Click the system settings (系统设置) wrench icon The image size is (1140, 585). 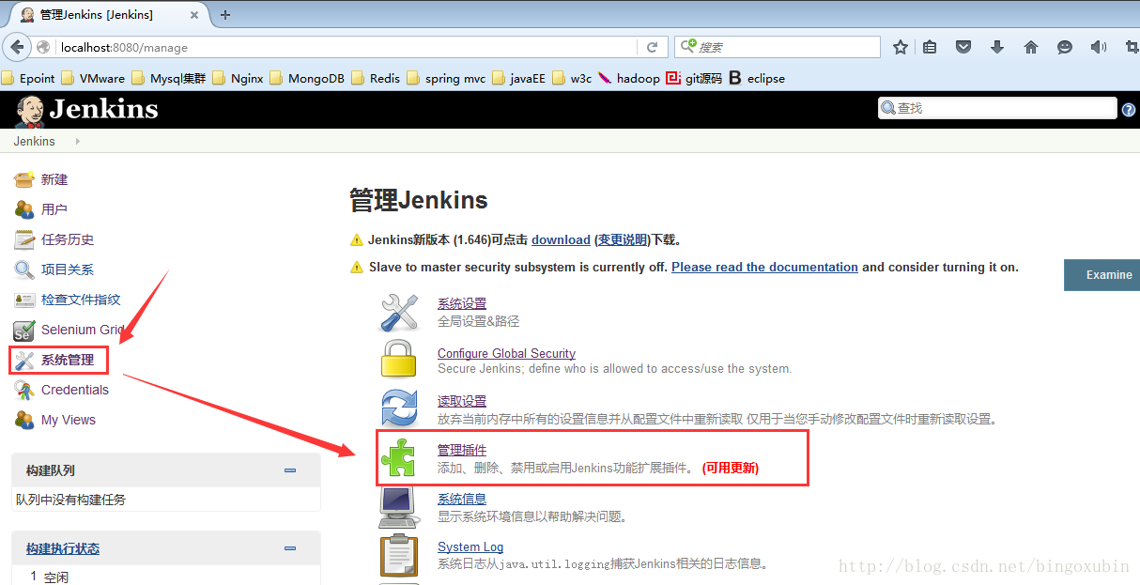(399, 312)
